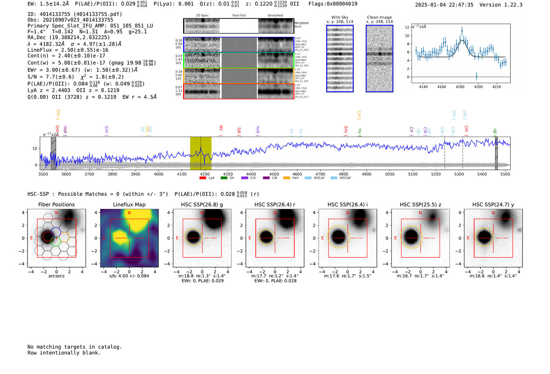The height and width of the screenshot is (374, 550).
Task: Click the red OVI line label
Action: click(x=57, y=130)
